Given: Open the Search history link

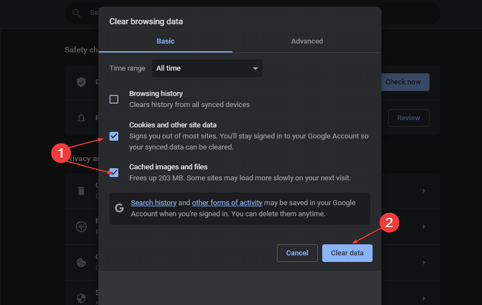Looking at the screenshot, I should (x=154, y=203).
